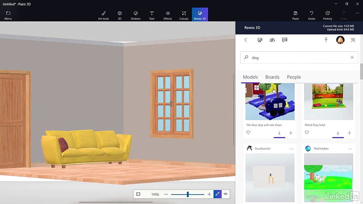The height and width of the screenshot is (204, 363).
Task: Expand the top-right more options menu
Action: (357, 13)
